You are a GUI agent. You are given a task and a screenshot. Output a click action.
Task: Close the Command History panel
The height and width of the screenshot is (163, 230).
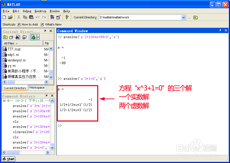click(x=52, y=95)
